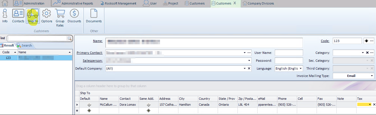Open the Options gear icon

click(x=47, y=16)
